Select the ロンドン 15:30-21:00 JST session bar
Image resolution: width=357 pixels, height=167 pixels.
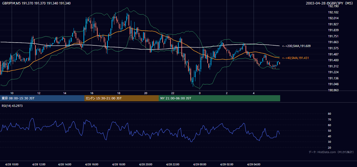pyautogui.click(x=122, y=98)
